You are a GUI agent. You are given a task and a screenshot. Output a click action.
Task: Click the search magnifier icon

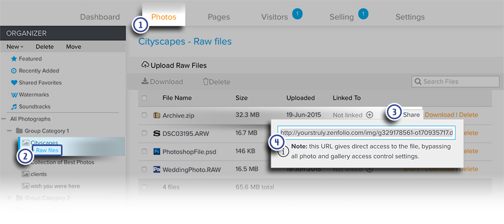(418, 82)
